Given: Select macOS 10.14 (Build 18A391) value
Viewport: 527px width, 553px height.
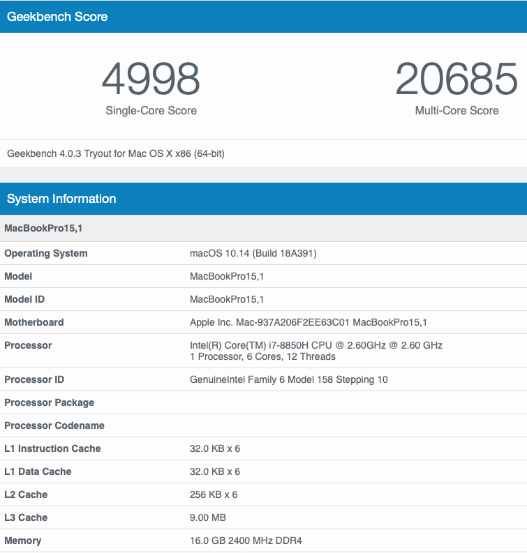Looking at the screenshot, I should click(253, 253).
